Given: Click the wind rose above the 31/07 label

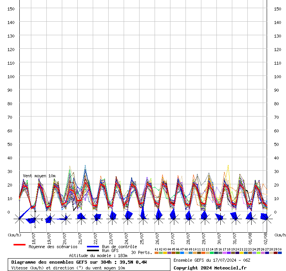Looking at the screenshot, I should 235,219.
